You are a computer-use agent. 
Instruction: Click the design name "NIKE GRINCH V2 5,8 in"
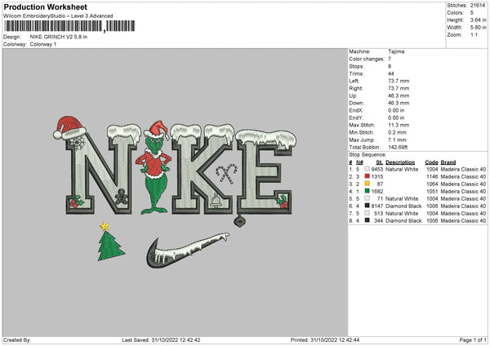(x=59, y=37)
